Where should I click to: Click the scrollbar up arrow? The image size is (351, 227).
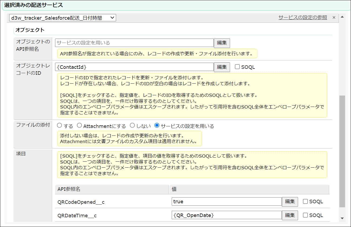click(342, 17)
